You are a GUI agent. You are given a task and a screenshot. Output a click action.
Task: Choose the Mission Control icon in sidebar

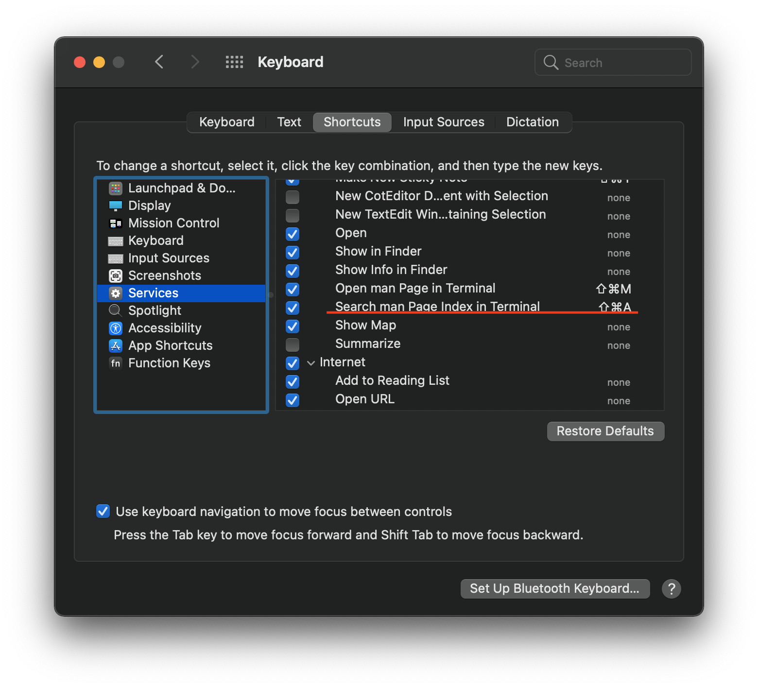point(116,224)
